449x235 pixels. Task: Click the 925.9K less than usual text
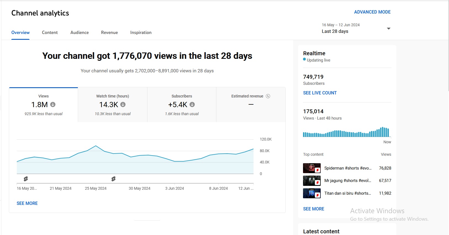click(44, 114)
